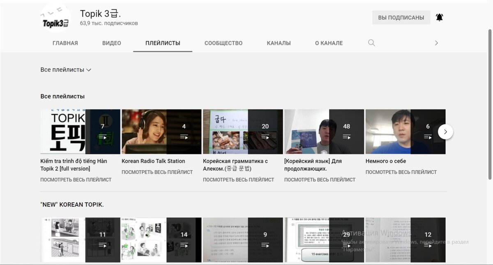Click playlist icon on Korean Radio thumbnail
The width and height of the screenshot is (493, 265).
[x=184, y=137]
